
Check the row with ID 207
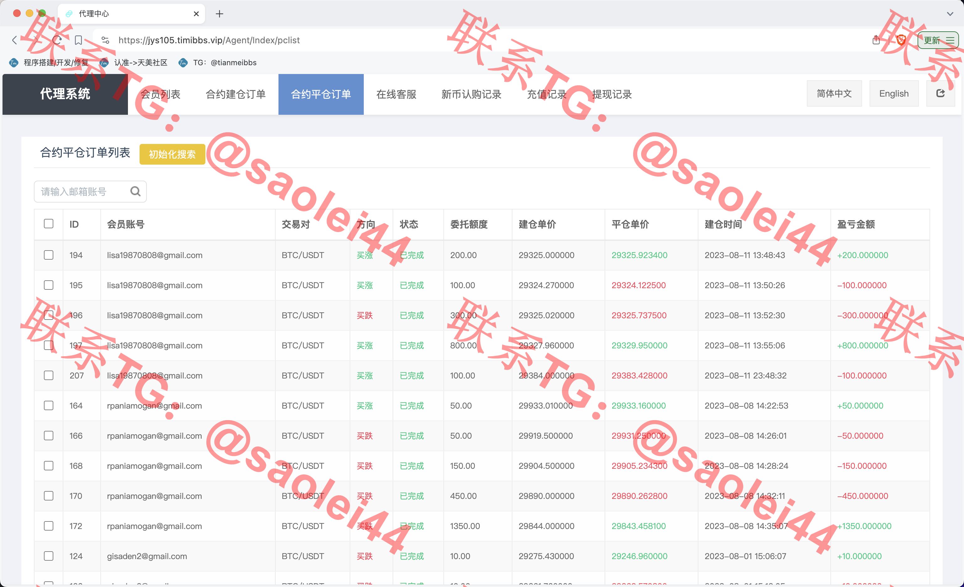click(x=49, y=375)
